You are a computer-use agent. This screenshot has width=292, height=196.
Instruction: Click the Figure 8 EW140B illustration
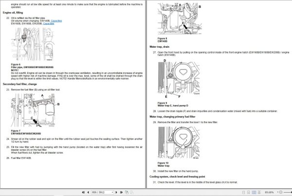pyautogui.click(x=180, y=18)
